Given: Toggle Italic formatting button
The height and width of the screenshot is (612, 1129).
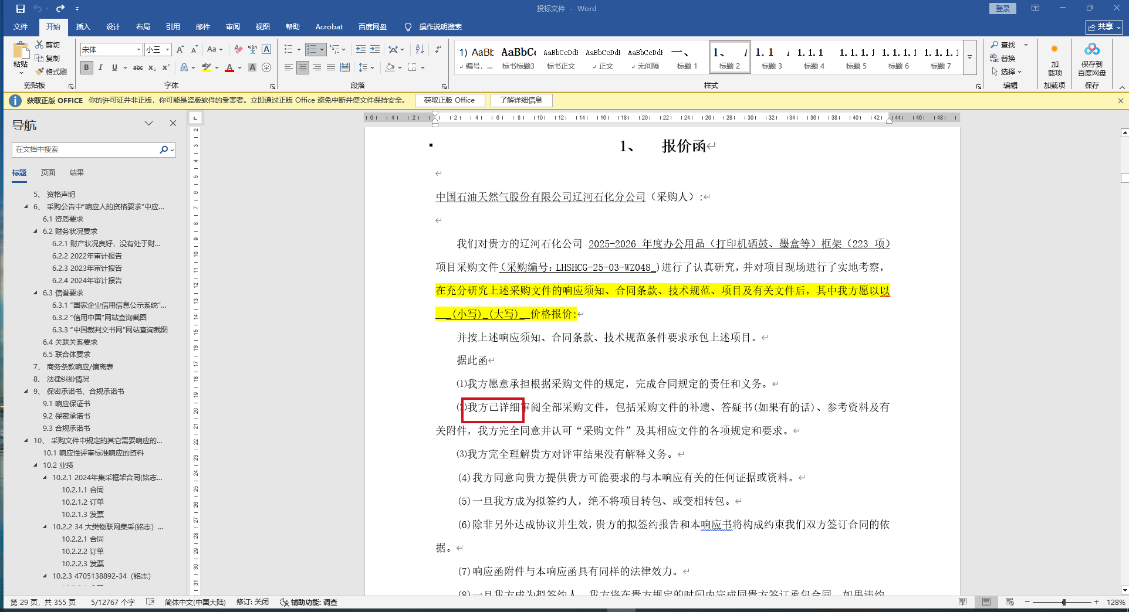Looking at the screenshot, I should pos(100,67).
